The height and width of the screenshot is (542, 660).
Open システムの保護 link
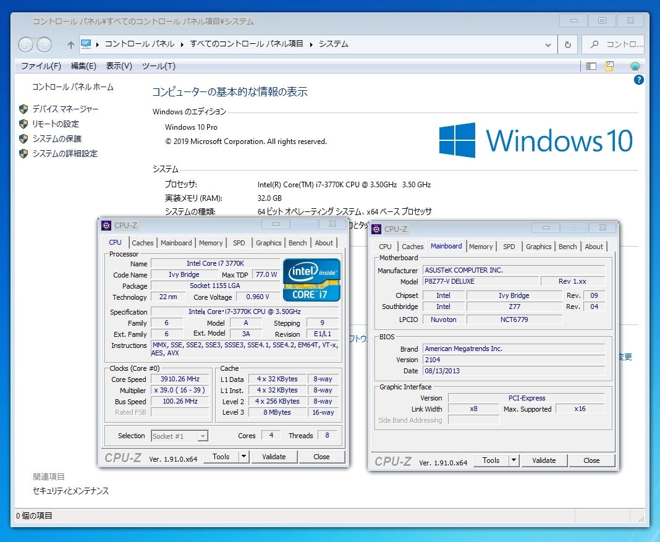click(57, 139)
